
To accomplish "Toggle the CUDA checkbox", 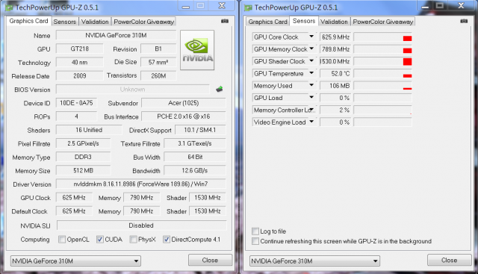I will [x=99, y=240].
